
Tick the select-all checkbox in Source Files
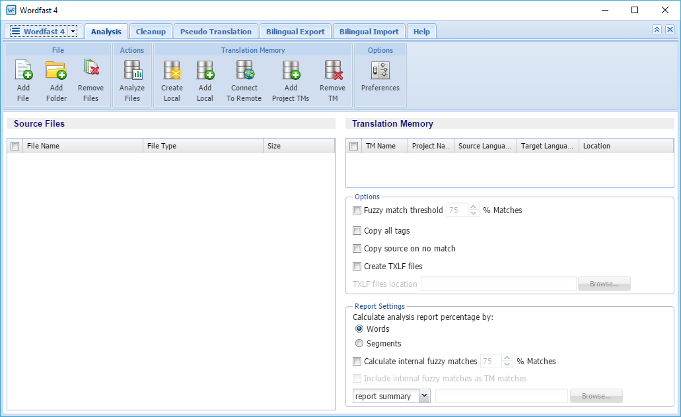pos(15,146)
